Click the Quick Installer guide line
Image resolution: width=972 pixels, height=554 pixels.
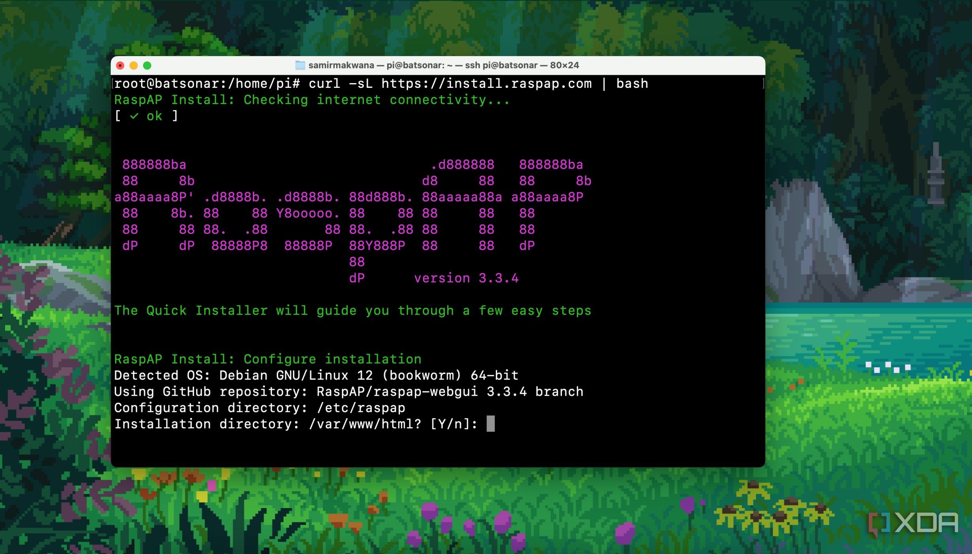[353, 311]
